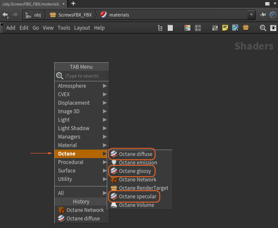The height and width of the screenshot is (228, 278).
Task: Expand the Image 3D submenu
Action: (x=82, y=111)
